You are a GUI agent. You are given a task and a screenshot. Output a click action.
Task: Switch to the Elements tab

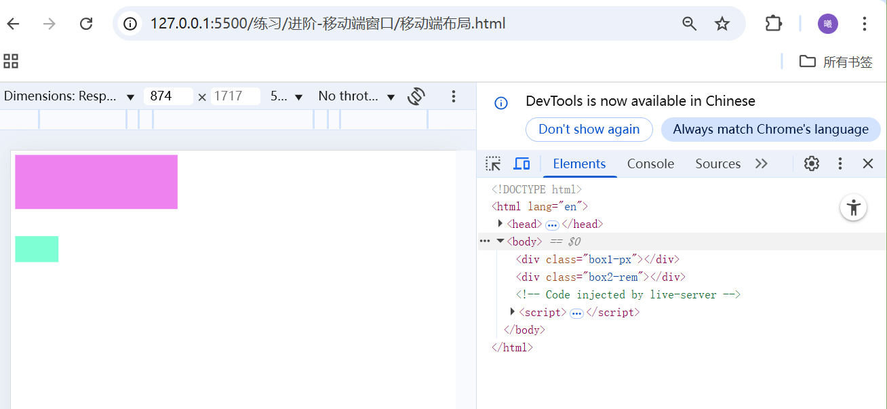pos(579,163)
